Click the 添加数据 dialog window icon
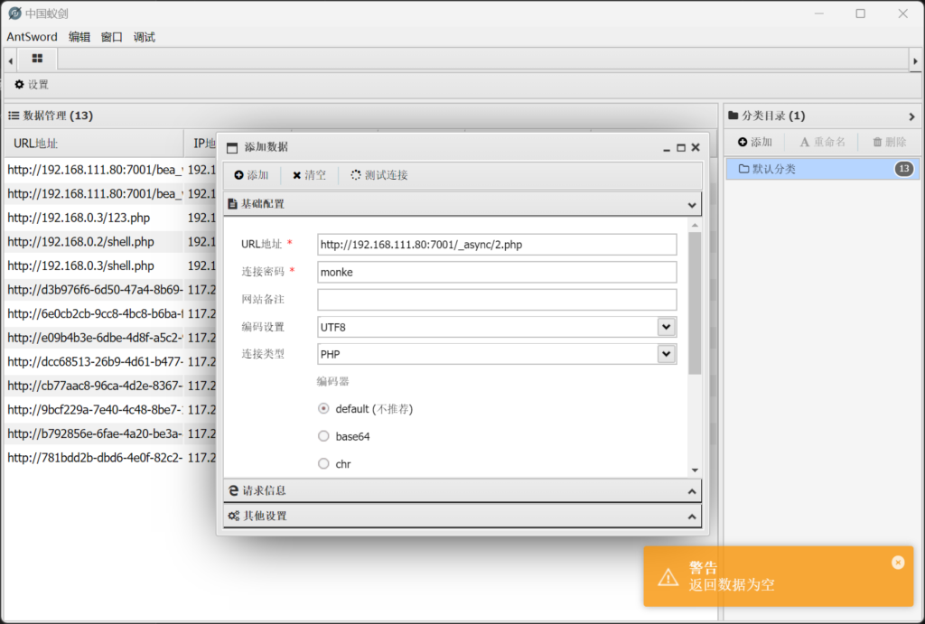This screenshot has height=624, width=925. (x=232, y=147)
